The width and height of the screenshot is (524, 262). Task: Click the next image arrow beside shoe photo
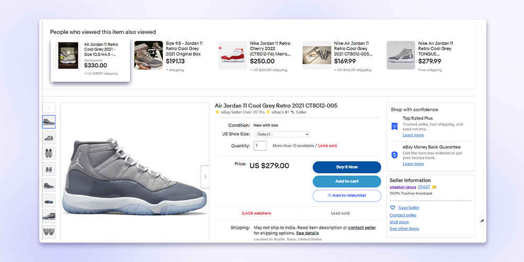205,177
